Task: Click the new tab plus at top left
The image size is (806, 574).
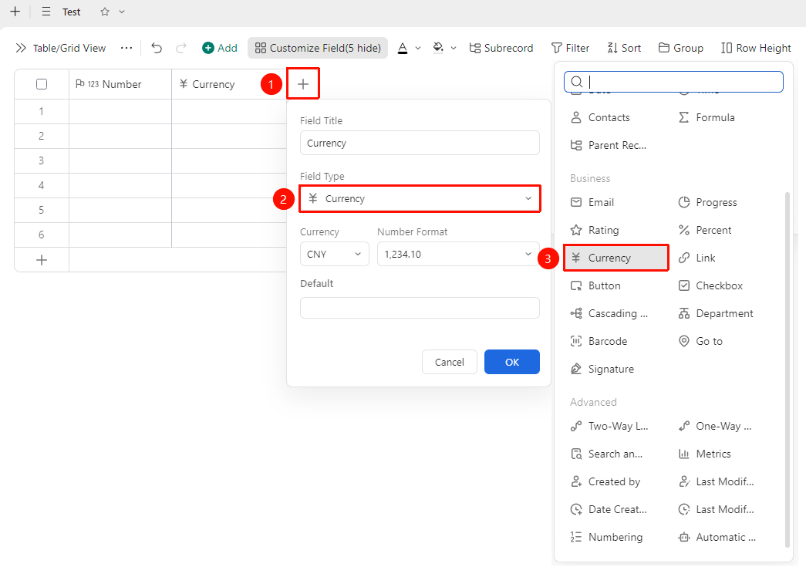Action: pos(15,12)
